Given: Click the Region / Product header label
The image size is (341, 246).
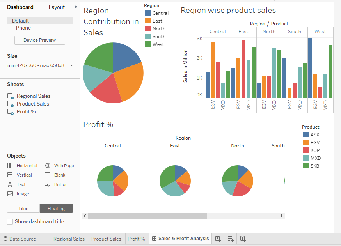Looking at the screenshot, I should tap(269, 24).
